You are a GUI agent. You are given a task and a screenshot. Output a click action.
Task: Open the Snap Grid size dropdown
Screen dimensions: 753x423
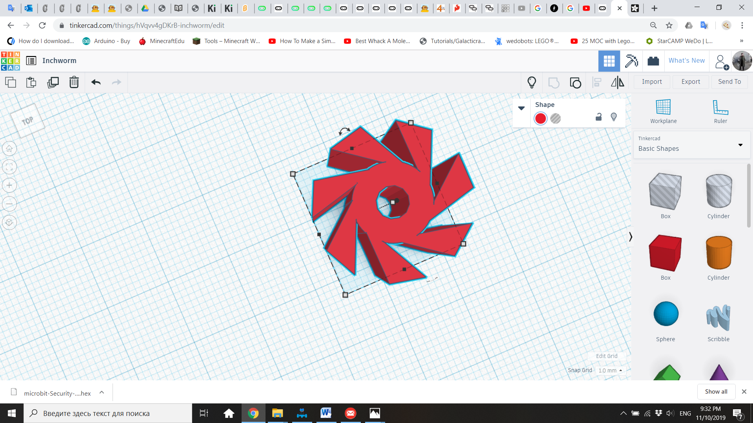pyautogui.click(x=610, y=371)
